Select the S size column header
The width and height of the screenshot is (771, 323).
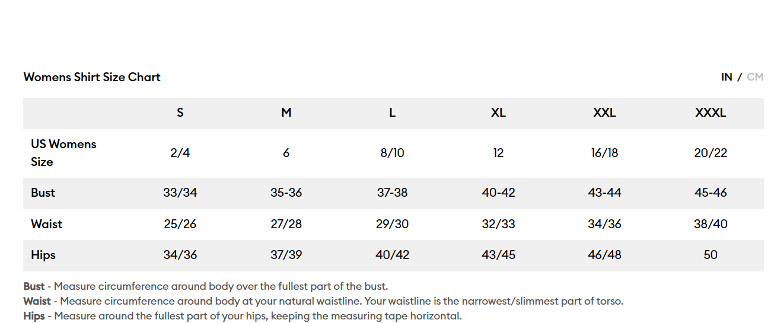(180, 113)
